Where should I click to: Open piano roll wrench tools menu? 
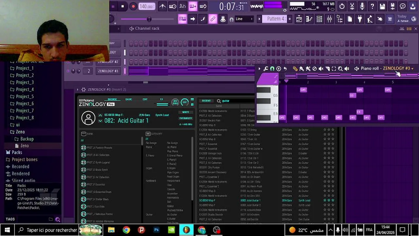(x=266, y=69)
